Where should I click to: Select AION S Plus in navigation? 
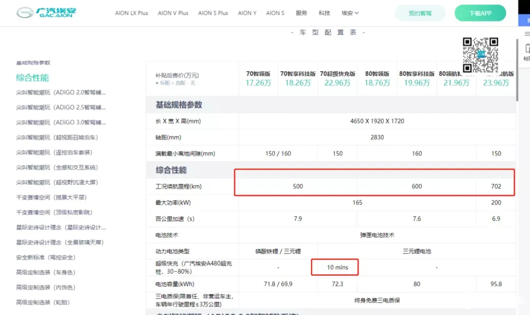[213, 13]
